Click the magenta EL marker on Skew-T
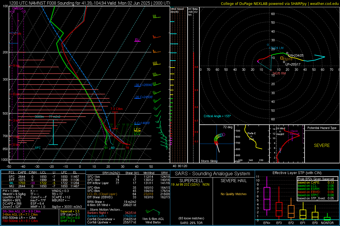 tap(137, 40)
